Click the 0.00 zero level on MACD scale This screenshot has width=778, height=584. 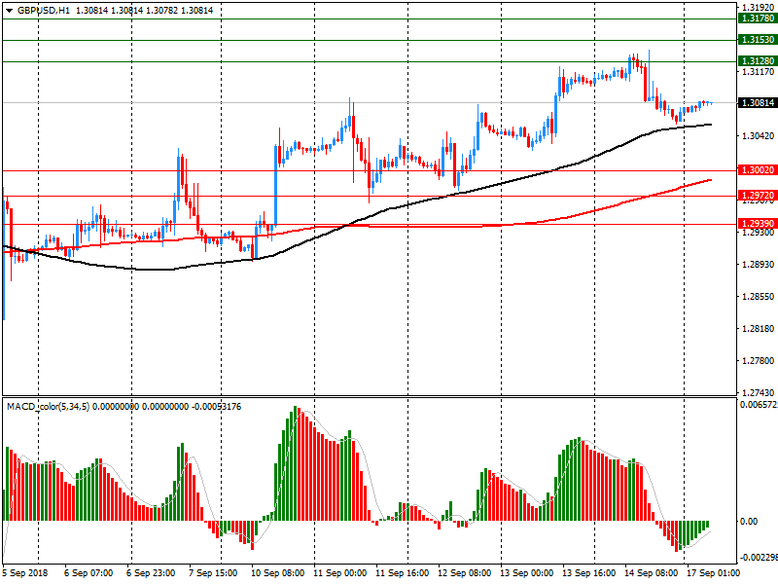click(749, 522)
